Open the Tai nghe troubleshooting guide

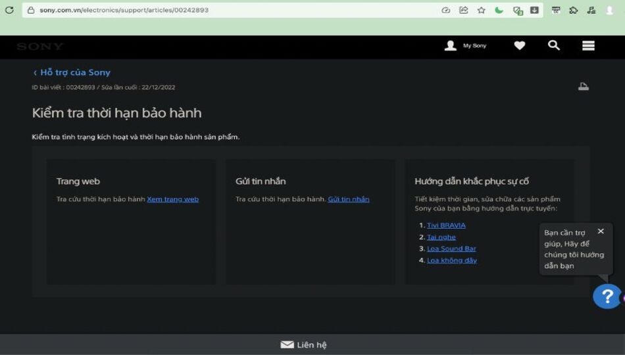point(441,237)
